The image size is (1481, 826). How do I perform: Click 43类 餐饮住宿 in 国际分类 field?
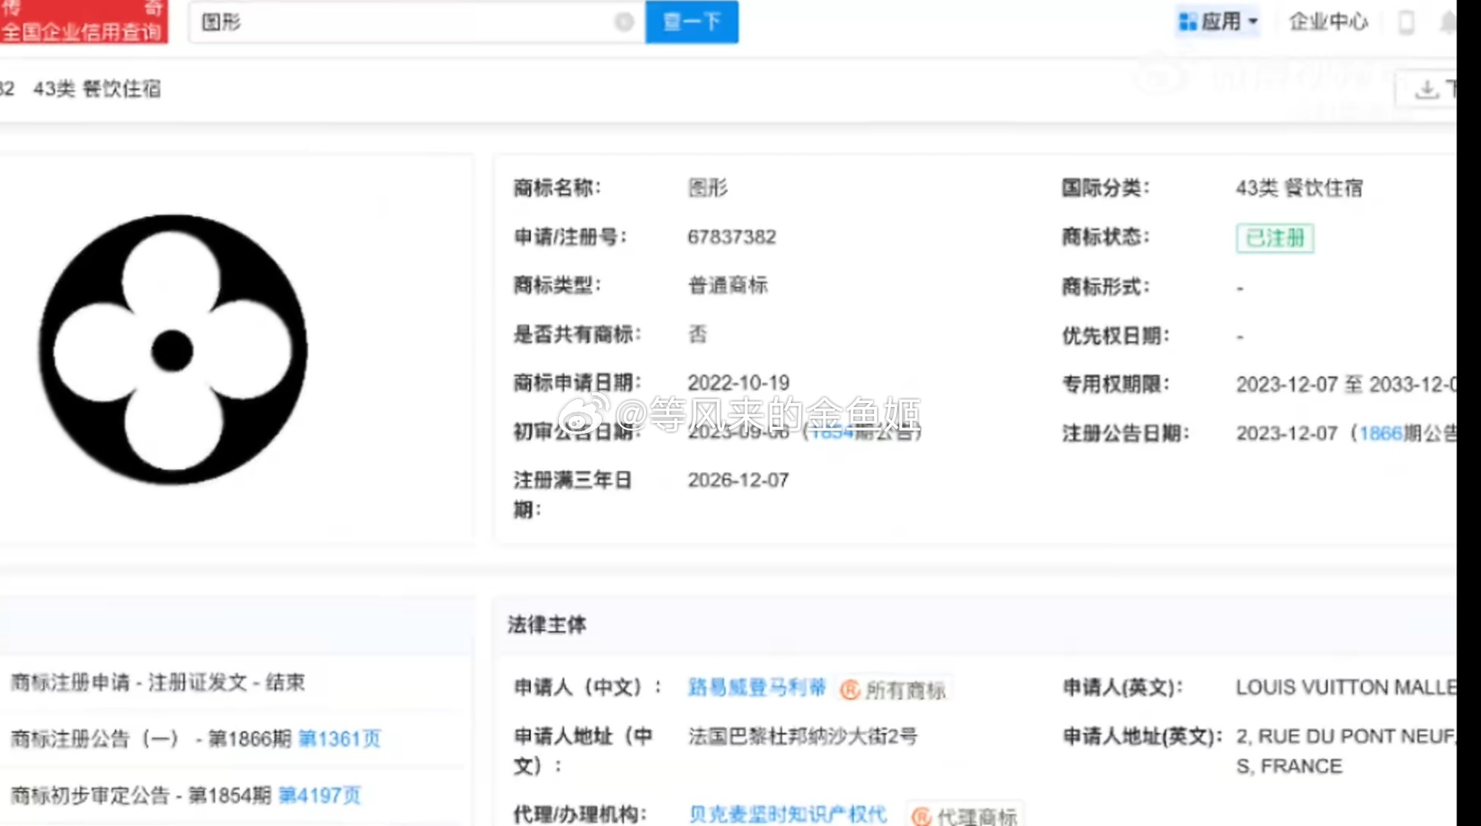[x=1299, y=188]
